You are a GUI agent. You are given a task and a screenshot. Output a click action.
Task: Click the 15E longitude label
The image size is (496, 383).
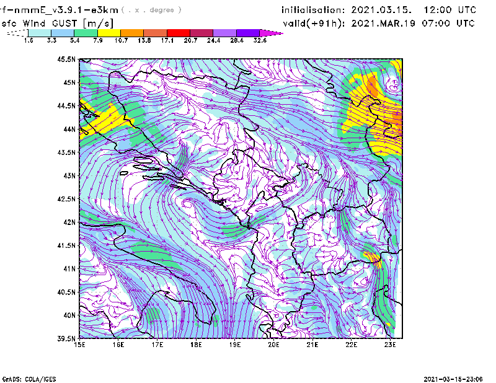[79, 345]
